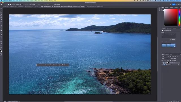Click Generate on contextual task bar
The height and width of the screenshot is (102, 181).
pyautogui.click(x=55, y=65)
